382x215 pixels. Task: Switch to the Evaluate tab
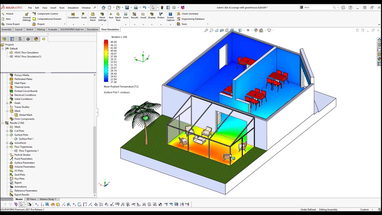(x=53, y=30)
